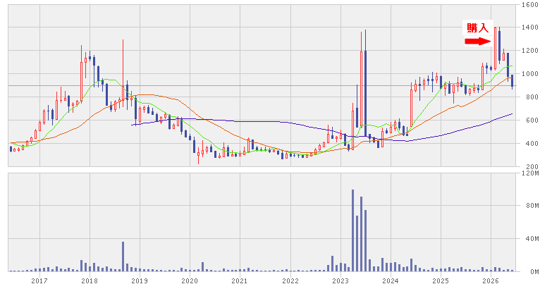Click the 40M volume axis label
Image resolution: width=540 pixels, height=284 pixels.
[x=532, y=239]
